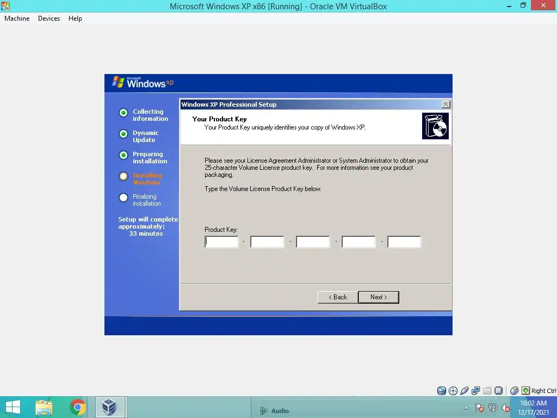Click the network tray icon
557x418 pixels.
(x=493, y=407)
